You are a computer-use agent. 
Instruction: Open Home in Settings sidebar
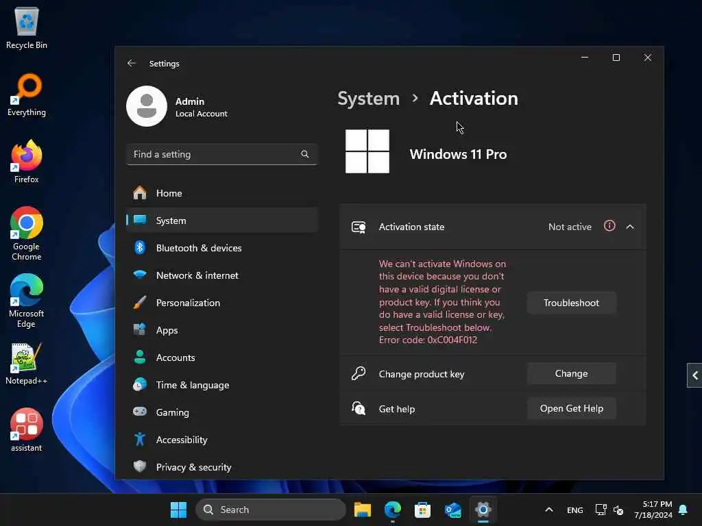tap(222, 193)
